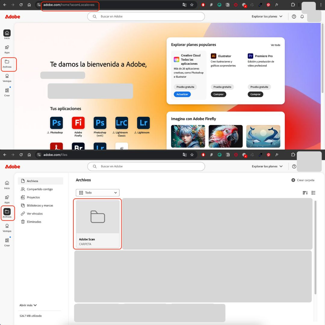This screenshot has height=325, width=325.
Task: Click the sort order icon above the files
Action: pyautogui.click(x=305, y=193)
